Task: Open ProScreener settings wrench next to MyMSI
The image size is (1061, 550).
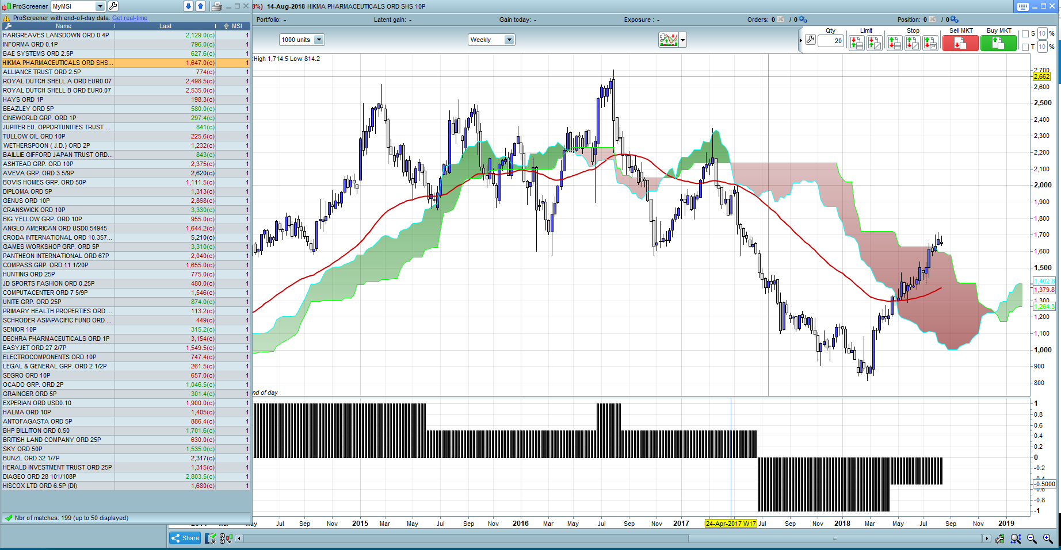Action: (113, 6)
